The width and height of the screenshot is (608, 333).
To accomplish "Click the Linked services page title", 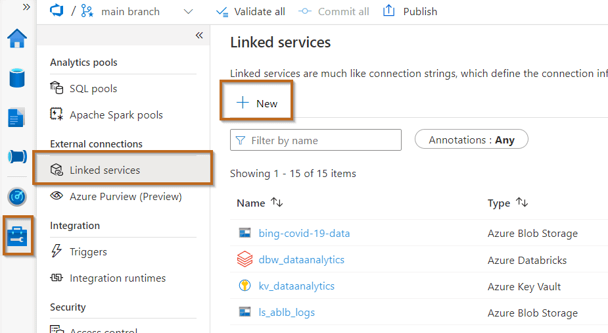I will pos(281,42).
